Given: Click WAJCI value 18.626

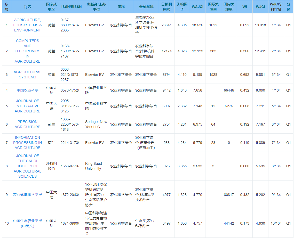Looking at the screenshot, I should [198, 25].
